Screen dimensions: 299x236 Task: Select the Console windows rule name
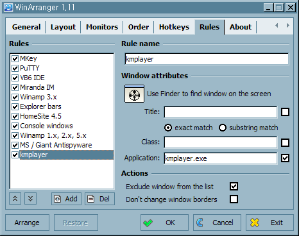pos(46,126)
